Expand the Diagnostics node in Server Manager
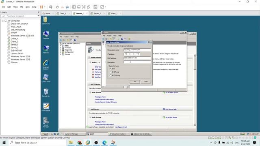This screenshot has width=260, height=146. [61, 50]
